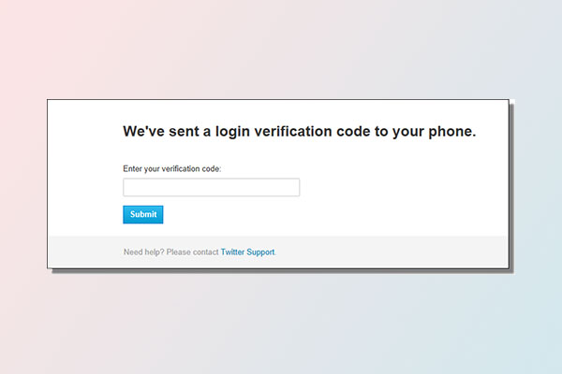Click the word "Twitter" in support link

point(233,252)
